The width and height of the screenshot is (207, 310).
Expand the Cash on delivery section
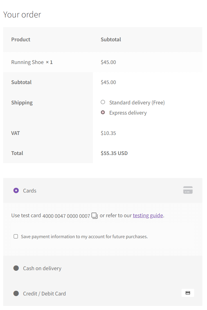[42, 268]
